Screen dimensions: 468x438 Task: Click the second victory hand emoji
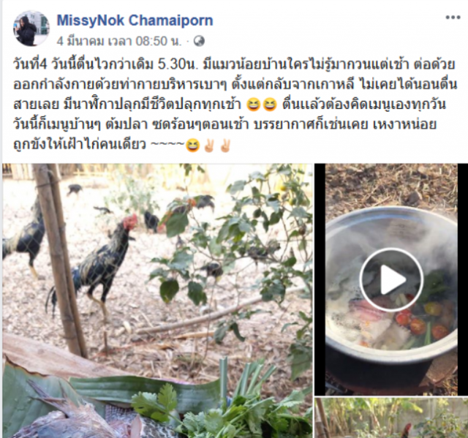[x=224, y=146]
